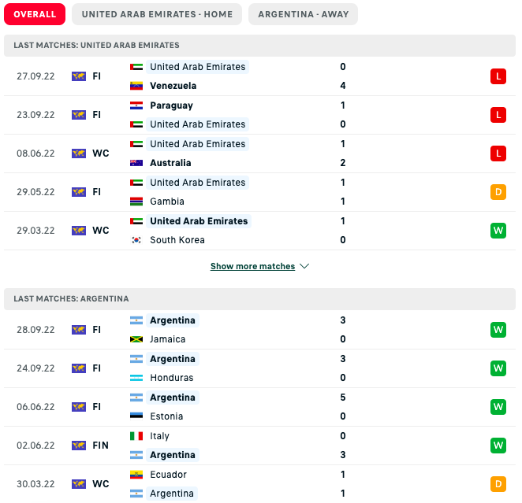Expand Show more matches
The image size is (522, 503).
pyautogui.click(x=252, y=267)
